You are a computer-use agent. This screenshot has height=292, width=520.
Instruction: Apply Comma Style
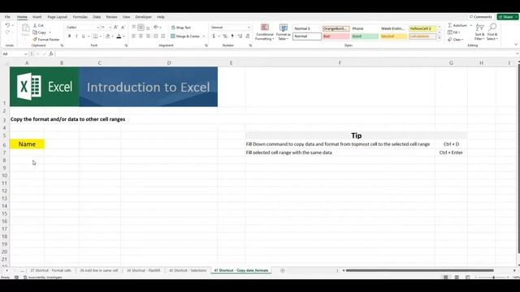tap(232, 36)
